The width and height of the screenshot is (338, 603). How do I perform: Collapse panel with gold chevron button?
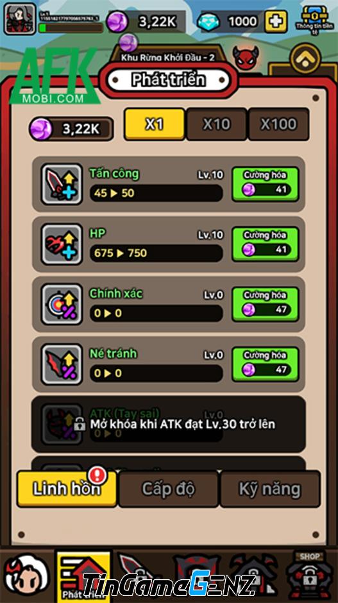click(x=305, y=58)
